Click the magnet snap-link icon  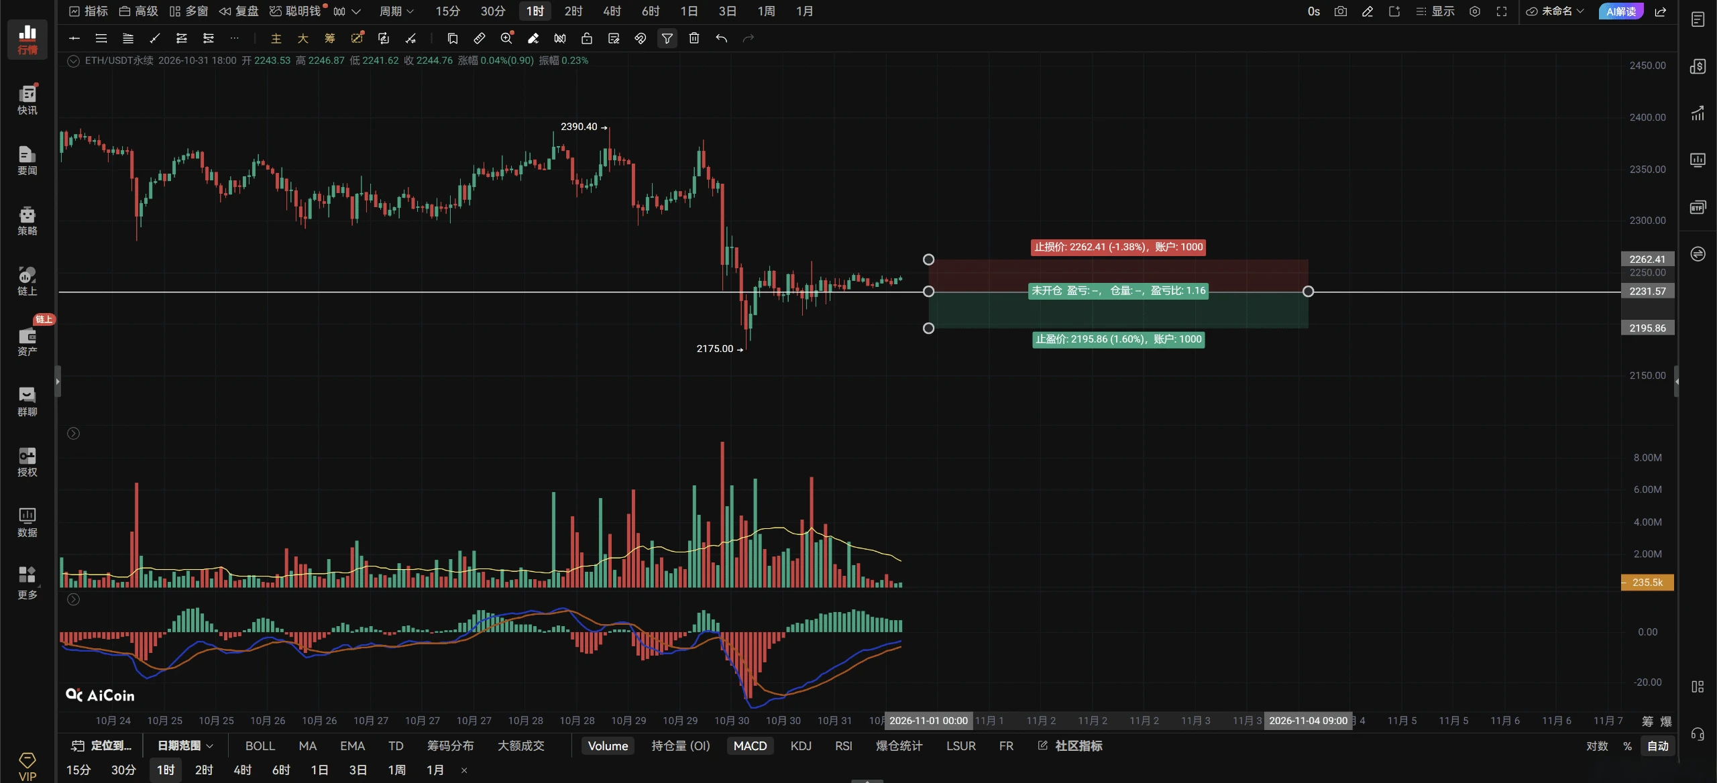[x=641, y=38]
